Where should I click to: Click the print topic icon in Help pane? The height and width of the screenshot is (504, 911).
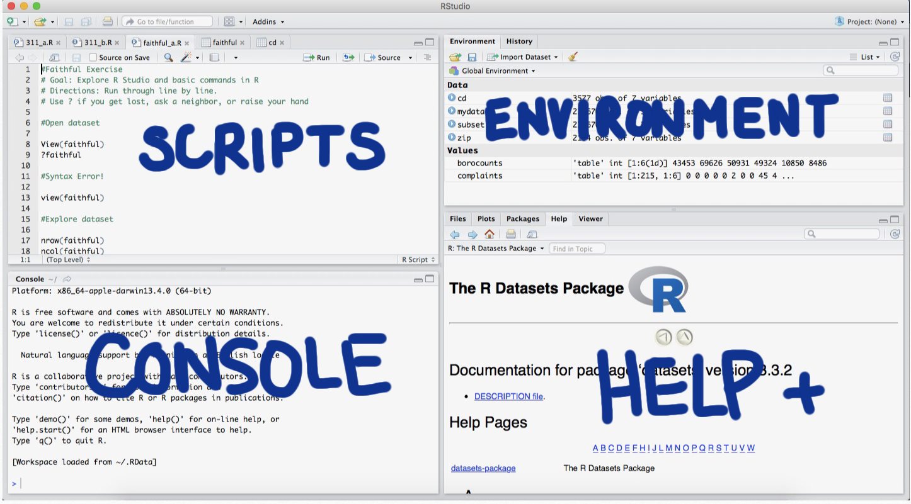pos(511,234)
